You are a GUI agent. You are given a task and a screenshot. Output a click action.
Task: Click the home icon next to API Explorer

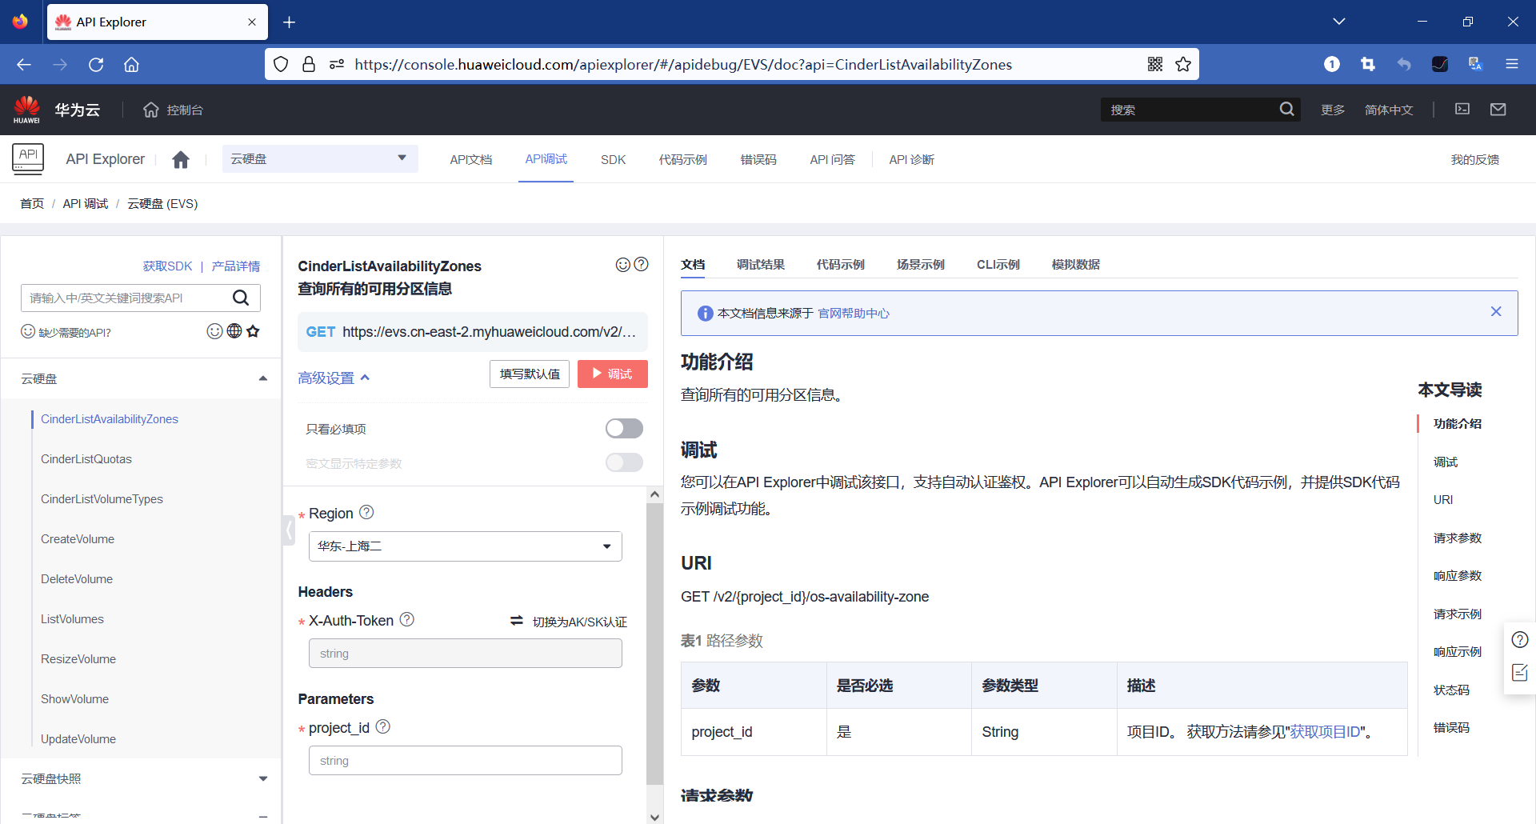coord(181,159)
